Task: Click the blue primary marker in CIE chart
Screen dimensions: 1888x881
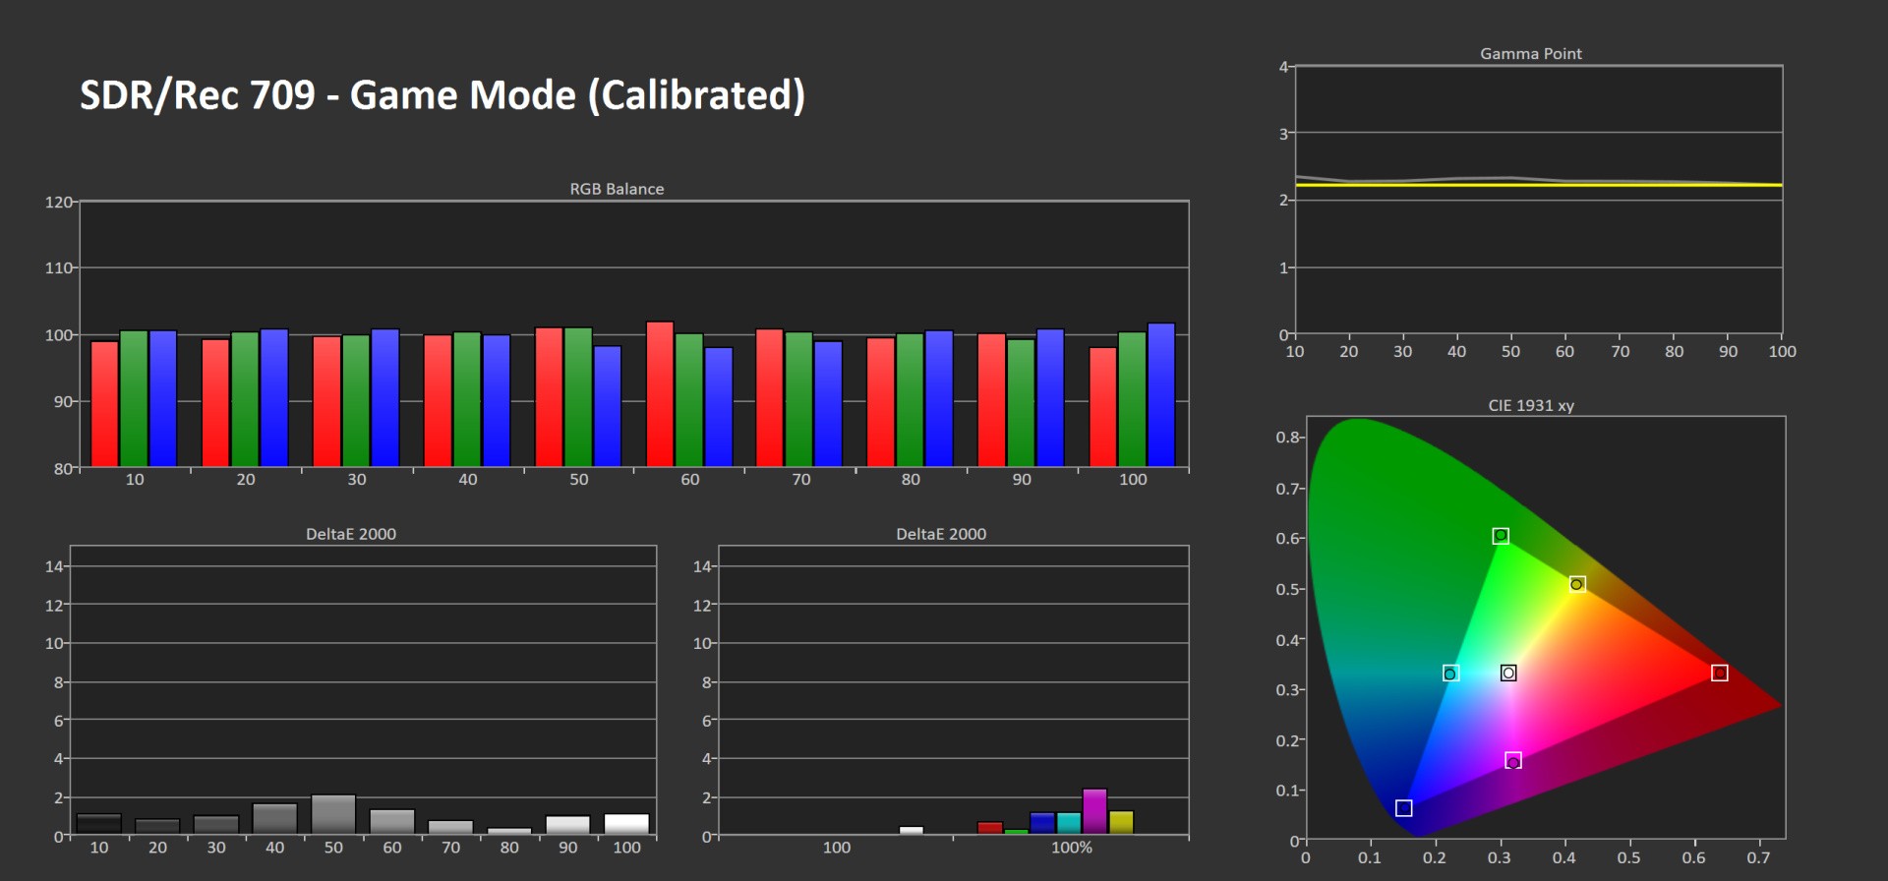Action: click(x=1403, y=807)
